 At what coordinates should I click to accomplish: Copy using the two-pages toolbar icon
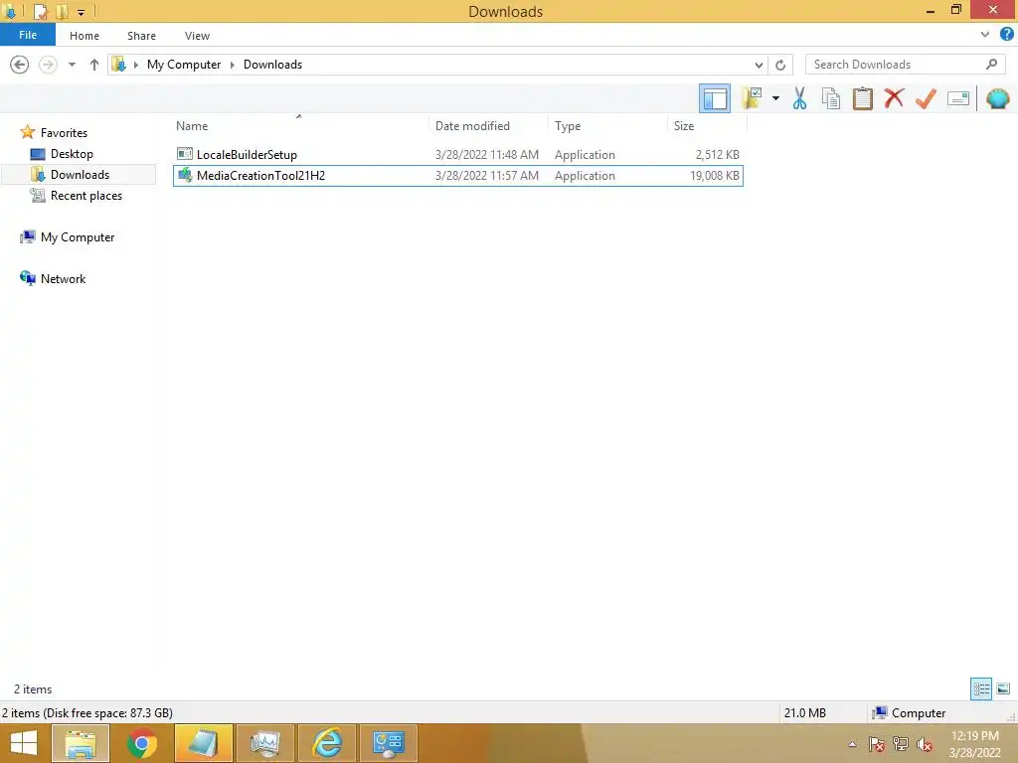[830, 98]
